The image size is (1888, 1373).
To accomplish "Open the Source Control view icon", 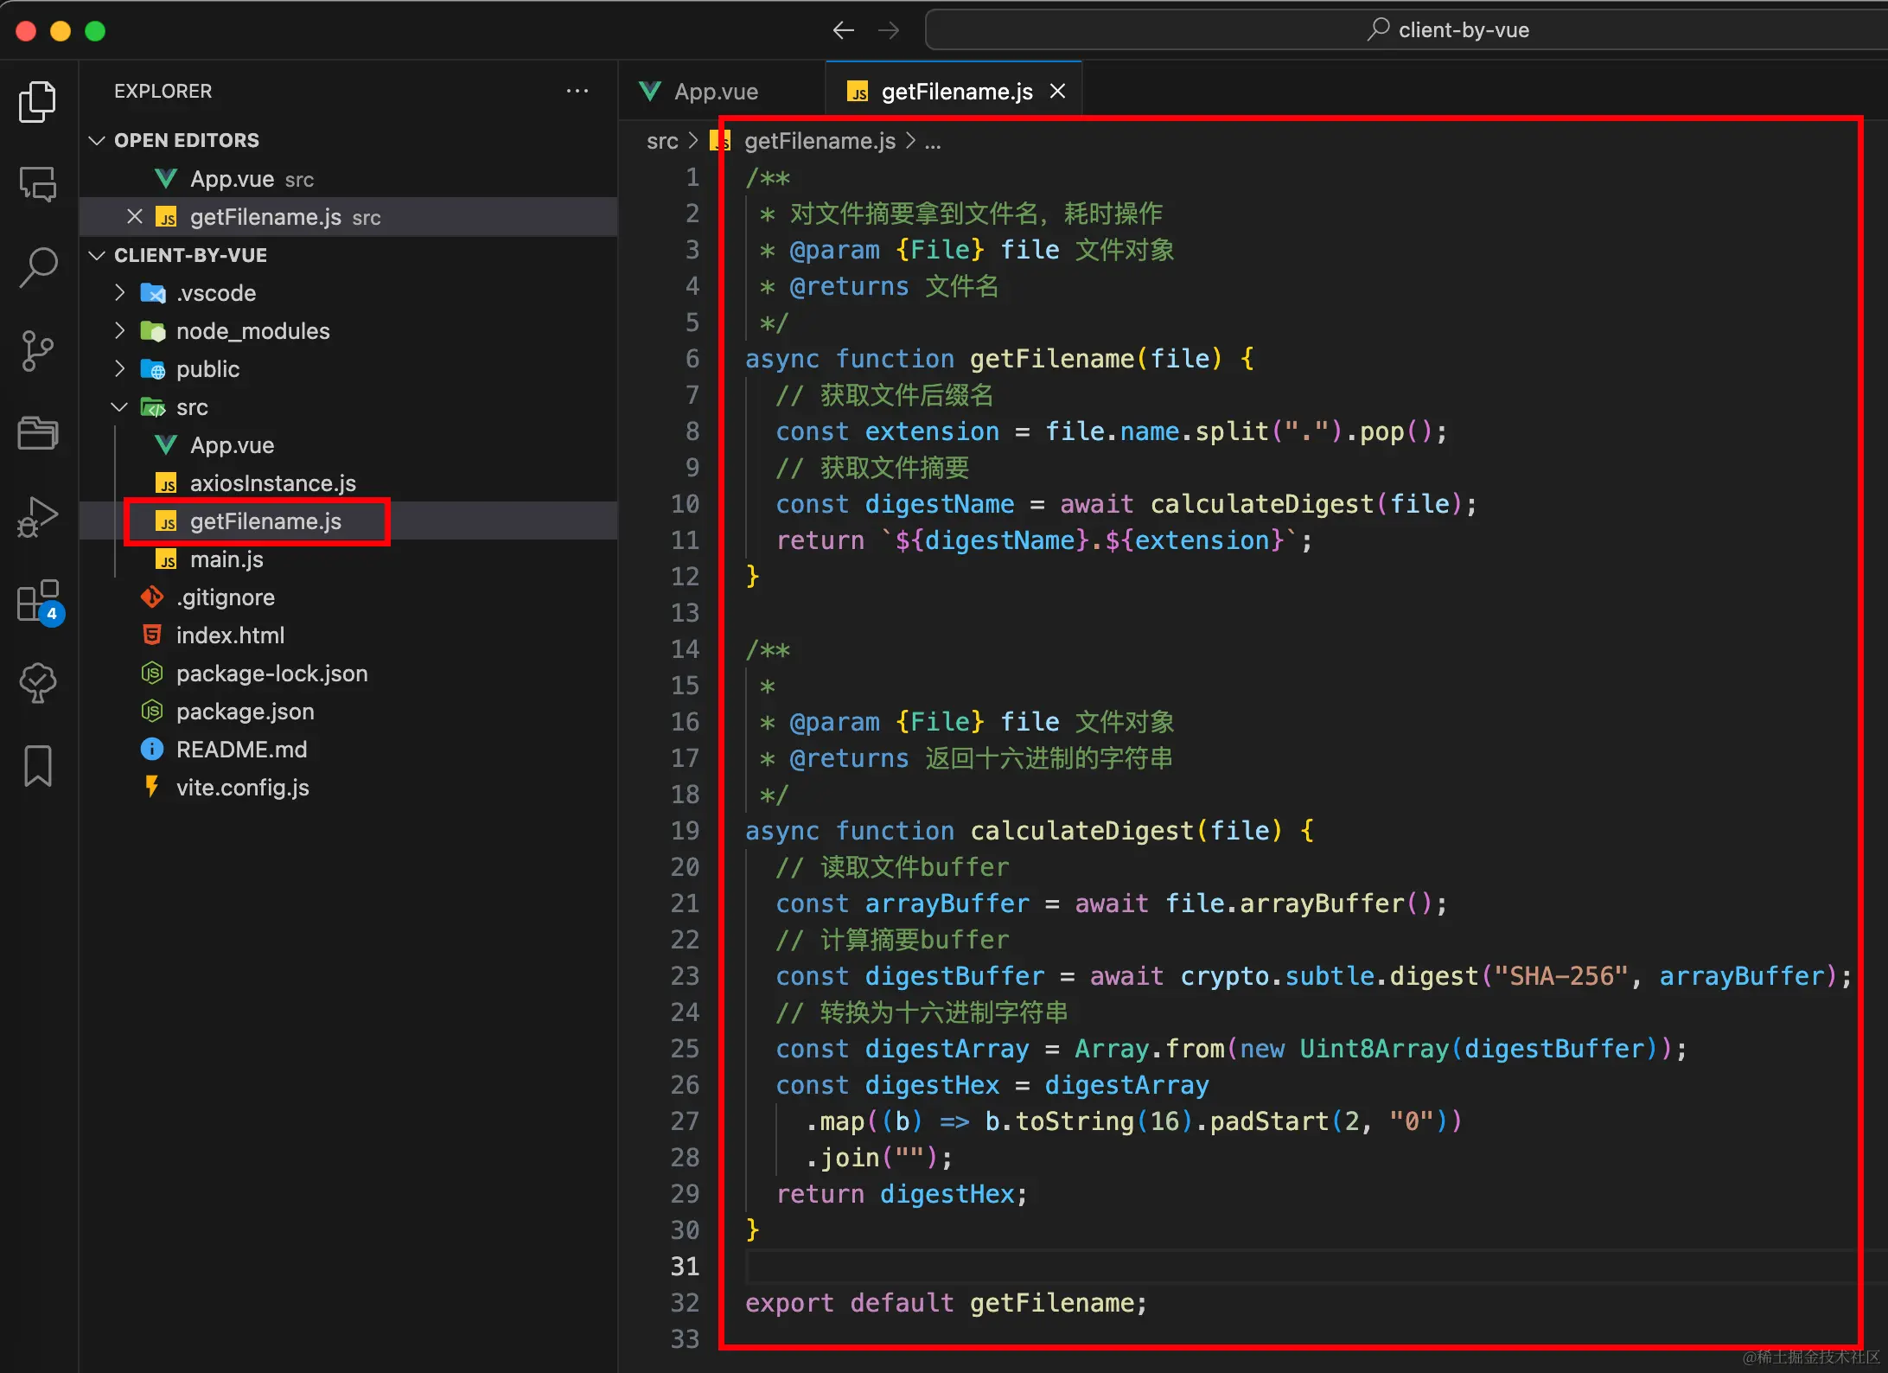I will point(38,351).
